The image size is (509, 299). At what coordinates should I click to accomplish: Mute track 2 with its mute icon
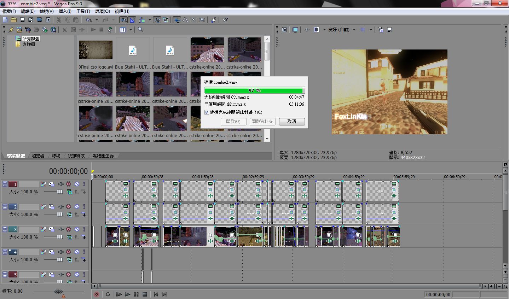tap(77, 207)
